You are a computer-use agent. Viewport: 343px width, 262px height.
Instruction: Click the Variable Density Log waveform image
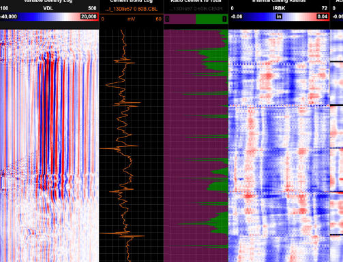(x=49, y=146)
